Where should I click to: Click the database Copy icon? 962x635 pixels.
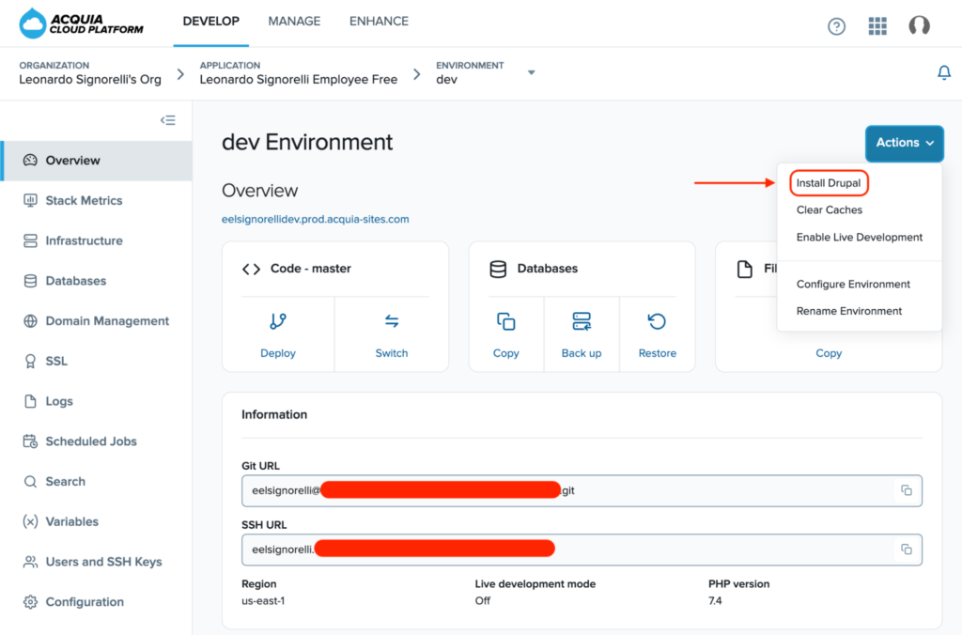pyautogui.click(x=505, y=321)
